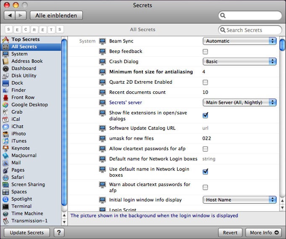Click the Dashboard gauge icon
Image resolution: width=286 pixels, height=239 pixels.
[x=5, y=69]
